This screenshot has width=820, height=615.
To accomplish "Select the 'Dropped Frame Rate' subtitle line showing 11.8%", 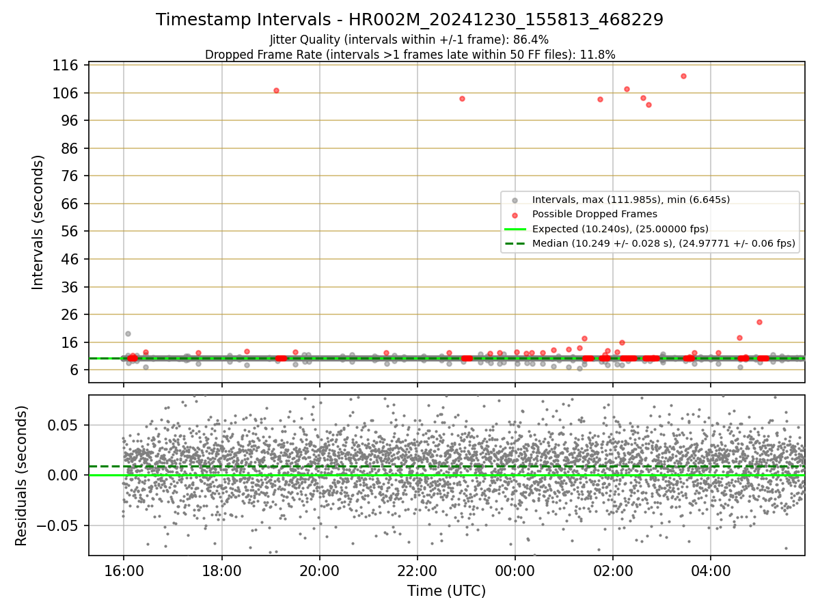I will pos(409,55).
